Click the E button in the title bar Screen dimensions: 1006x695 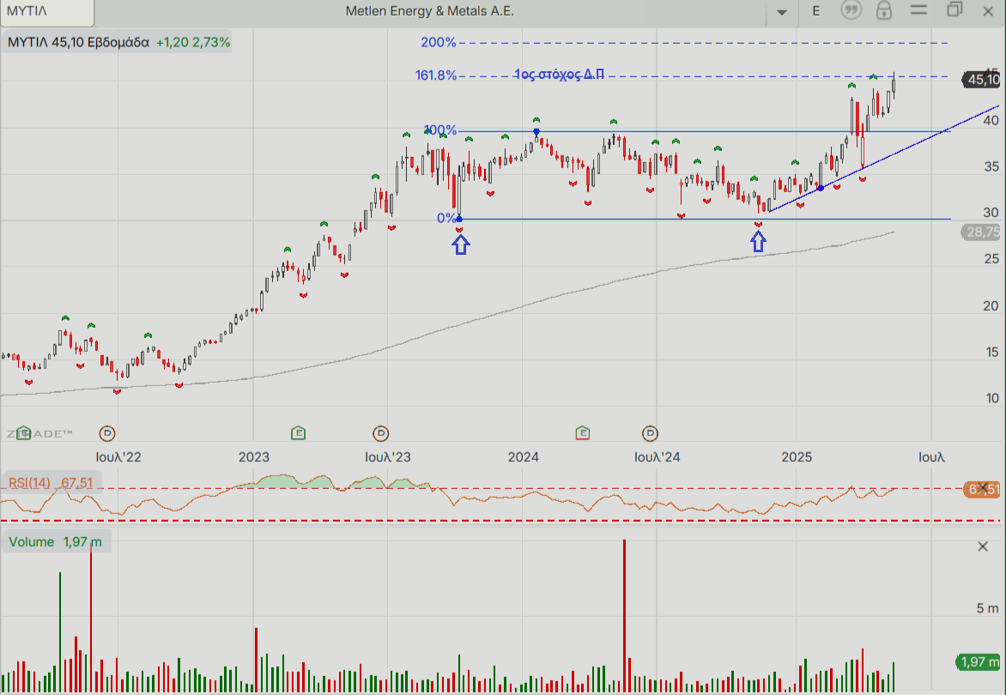pos(816,11)
